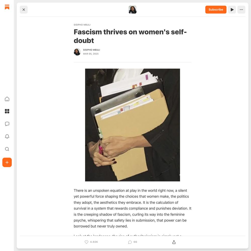Open the Home sidebar icon
Image resolution: width=251 pixels, height=251 pixels.
[x=7, y=99]
